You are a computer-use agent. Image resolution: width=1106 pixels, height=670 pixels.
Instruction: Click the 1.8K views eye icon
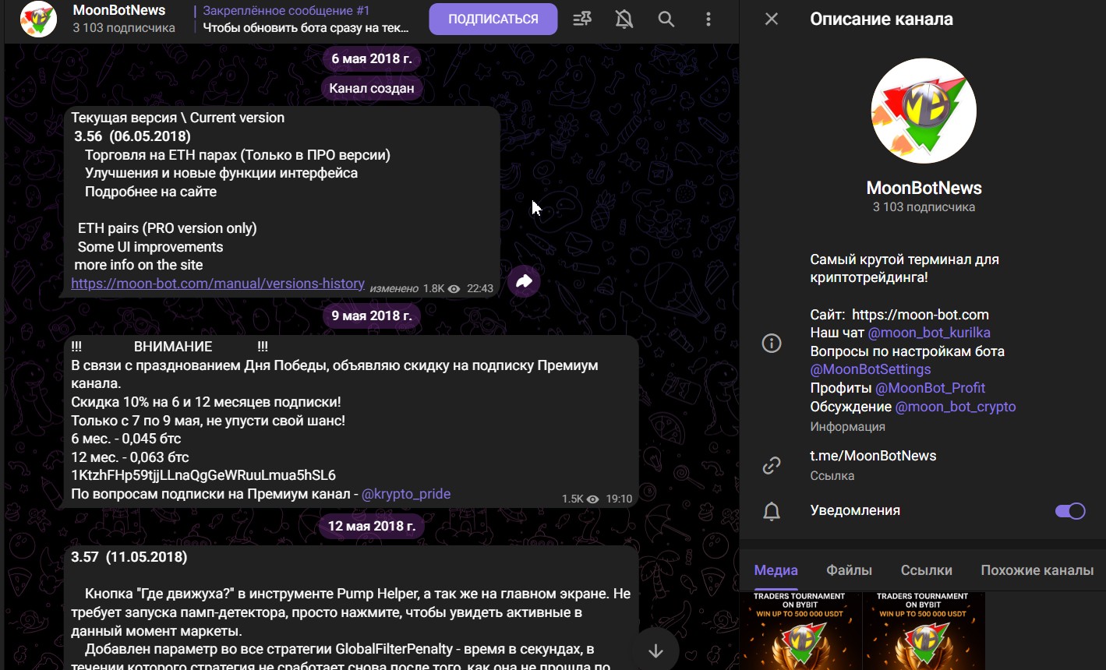pyautogui.click(x=454, y=289)
